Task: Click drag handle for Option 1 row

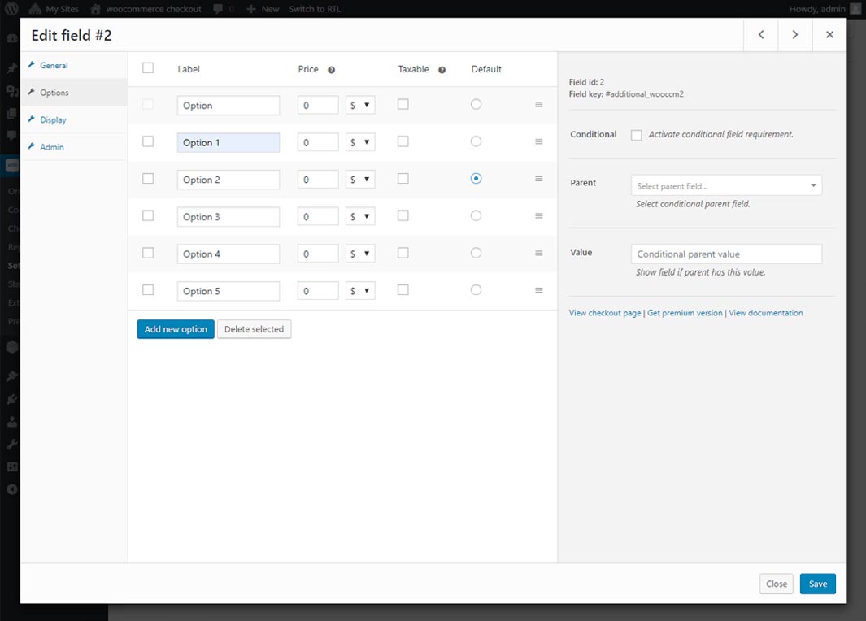Action: coord(538,142)
